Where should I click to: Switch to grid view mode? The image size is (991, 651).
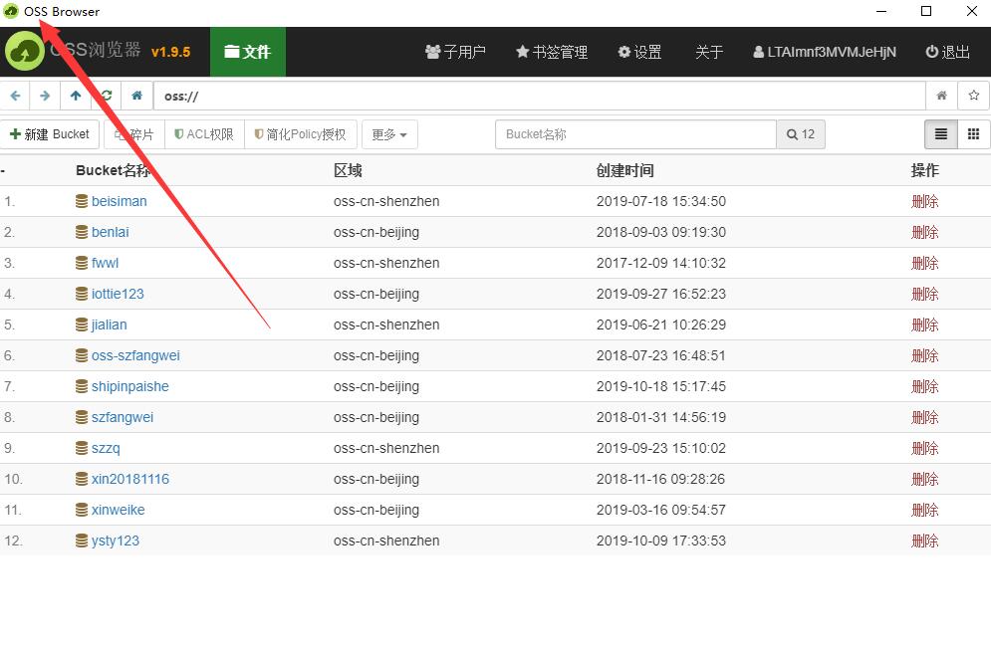(973, 134)
